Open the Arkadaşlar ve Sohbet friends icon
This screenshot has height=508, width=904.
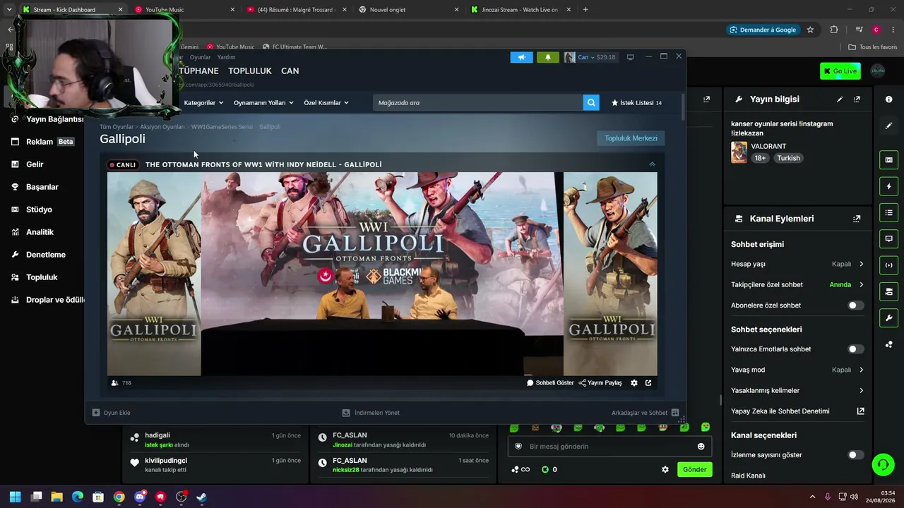pyautogui.click(x=675, y=413)
